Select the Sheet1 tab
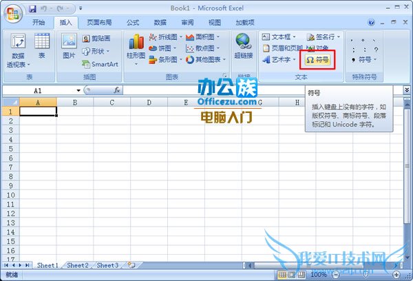 (47, 265)
